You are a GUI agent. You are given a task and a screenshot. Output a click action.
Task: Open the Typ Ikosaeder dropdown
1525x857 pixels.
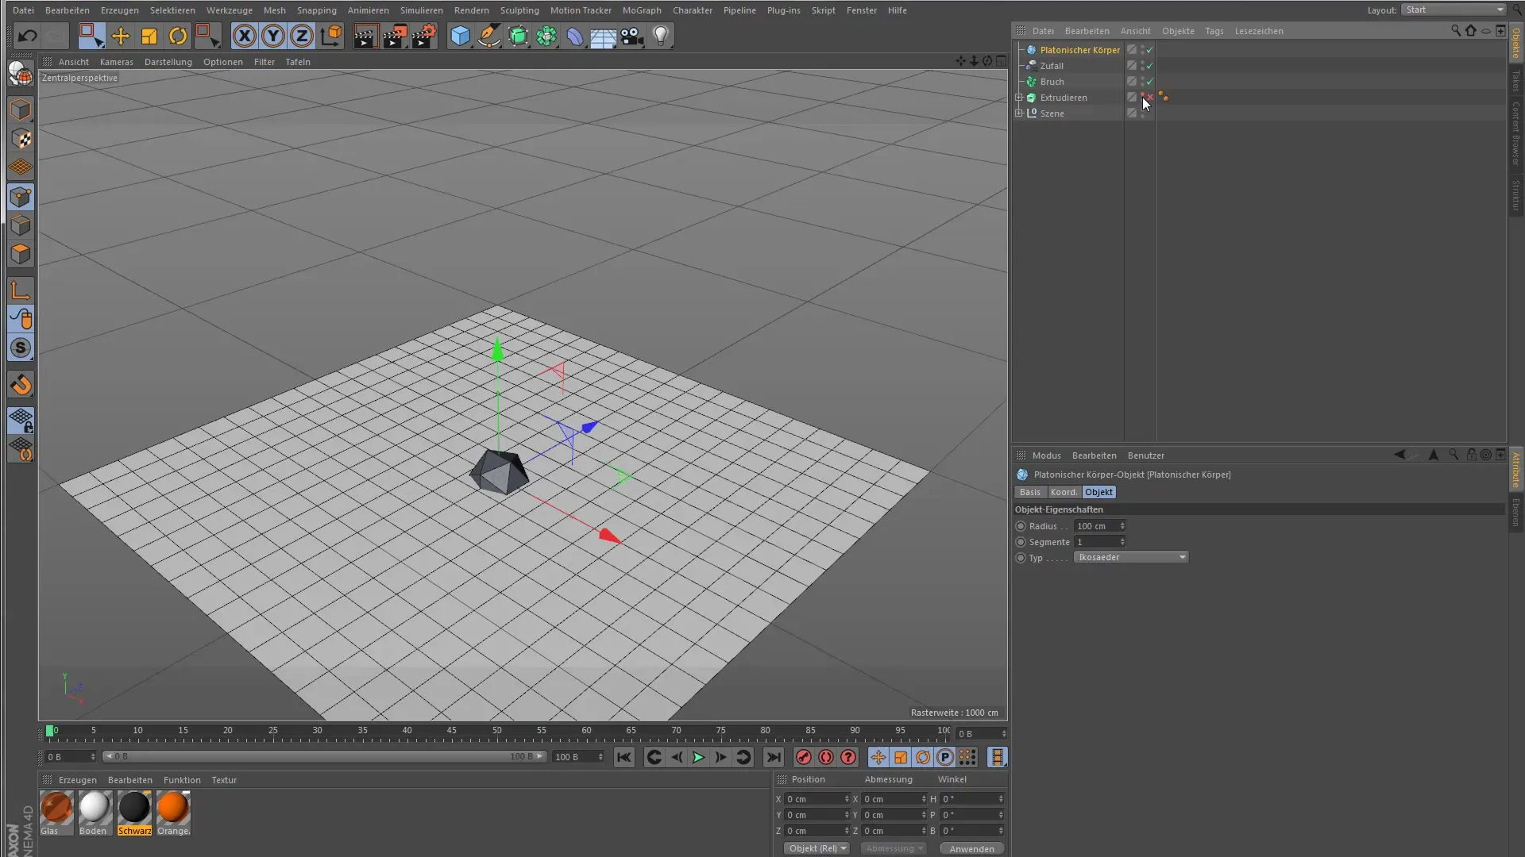click(x=1131, y=557)
